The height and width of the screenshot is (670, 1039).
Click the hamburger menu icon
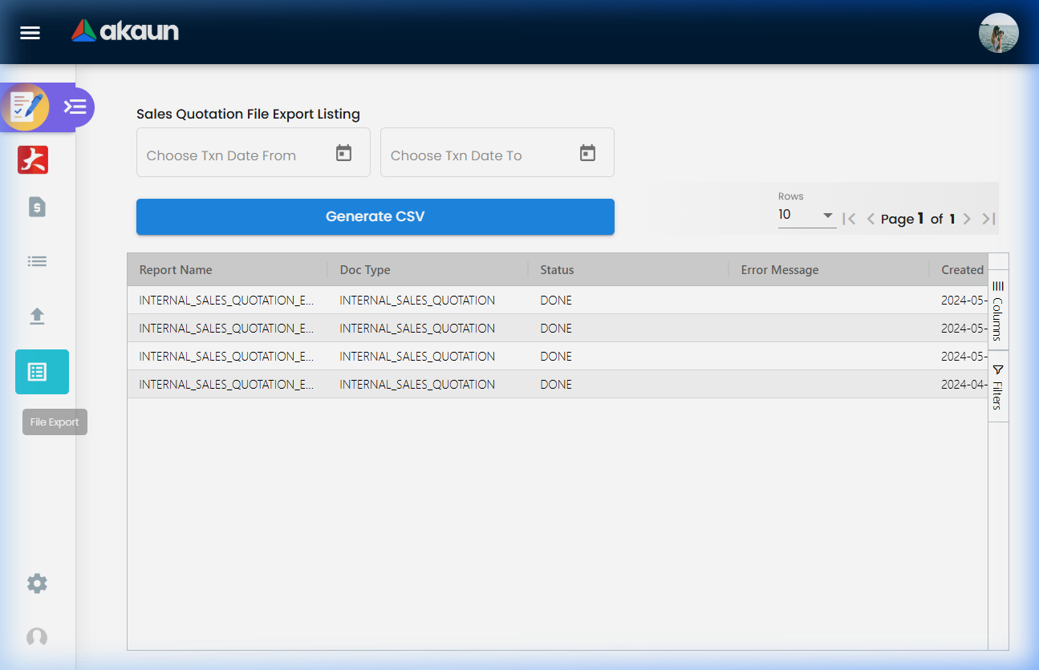tap(30, 33)
